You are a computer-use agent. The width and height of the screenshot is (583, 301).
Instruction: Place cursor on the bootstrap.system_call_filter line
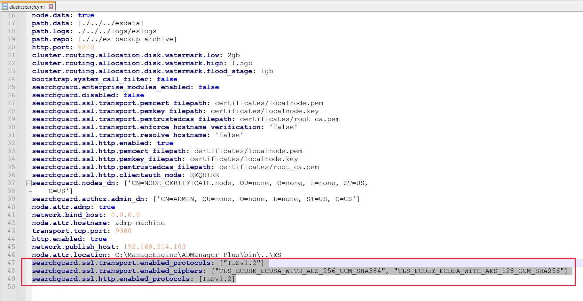[x=105, y=79]
